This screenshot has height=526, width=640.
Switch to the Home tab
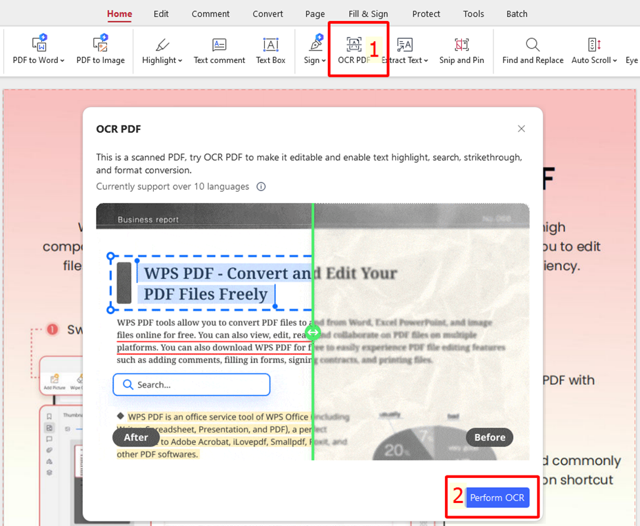(x=120, y=14)
